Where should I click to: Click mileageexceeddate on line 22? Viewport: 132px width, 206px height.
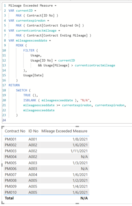tap(39, 110)
